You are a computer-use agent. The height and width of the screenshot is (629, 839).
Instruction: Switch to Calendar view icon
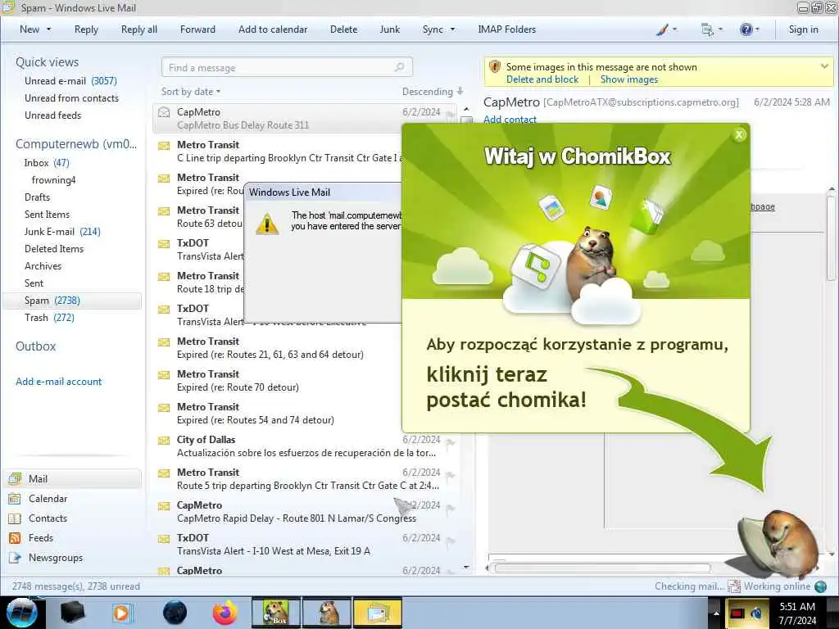click(x=15, y=499)
